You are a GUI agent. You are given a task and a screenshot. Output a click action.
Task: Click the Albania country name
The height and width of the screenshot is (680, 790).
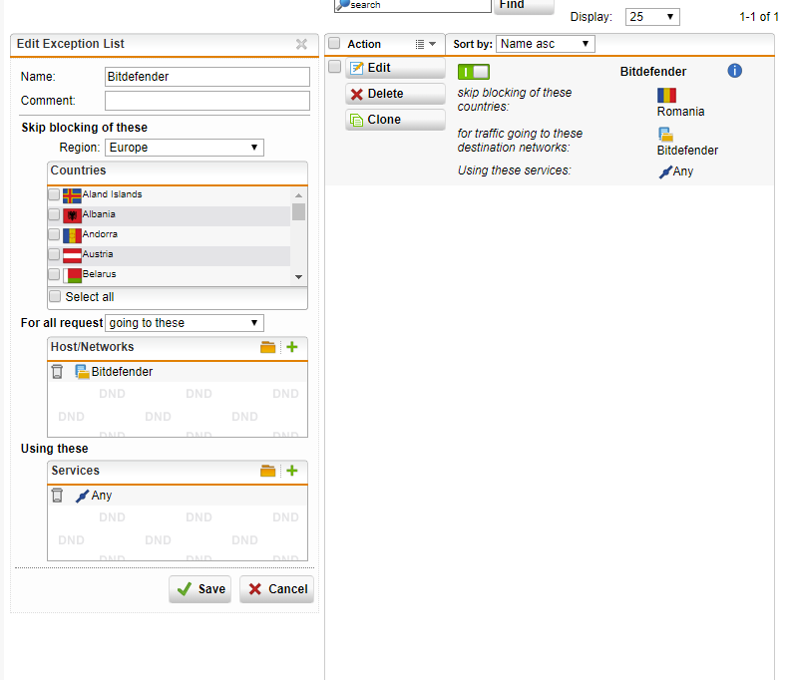click(99, 214)
